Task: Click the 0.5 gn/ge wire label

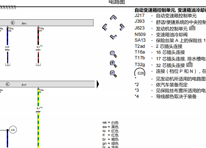Action: click(x=39, y=110)
